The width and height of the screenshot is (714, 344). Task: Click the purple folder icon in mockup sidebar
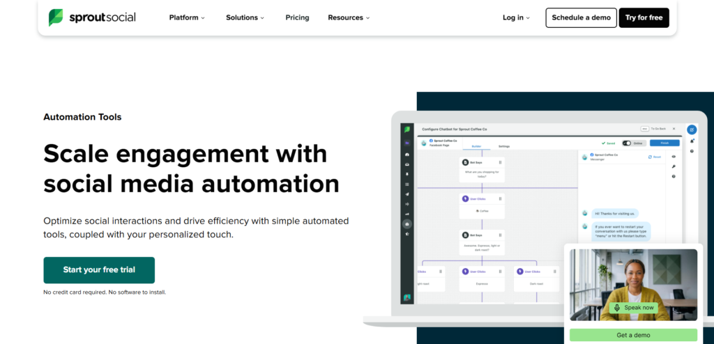(x=407, y=143)
